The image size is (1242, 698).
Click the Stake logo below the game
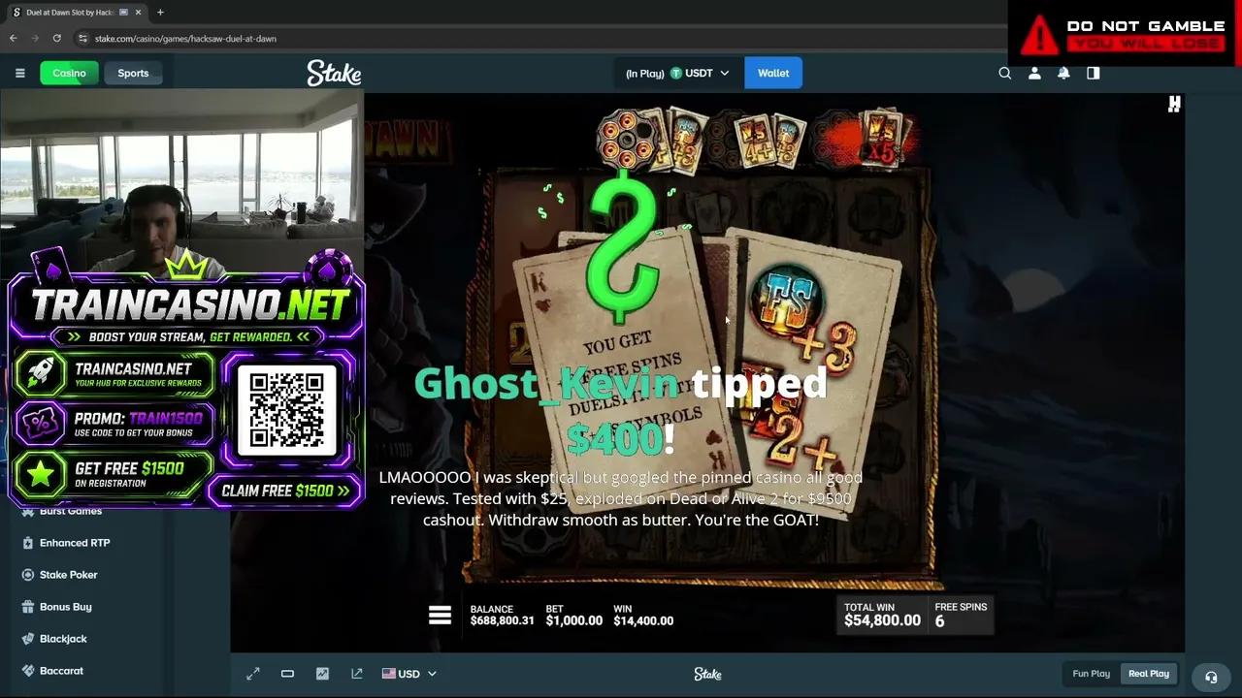click(x=707, y=674)
